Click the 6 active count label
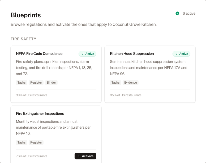The image size is (206, 163). tap(189, 13)
